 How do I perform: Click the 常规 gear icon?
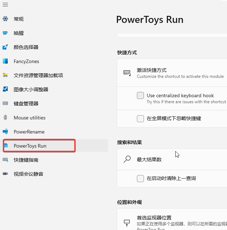coord(5,19)
